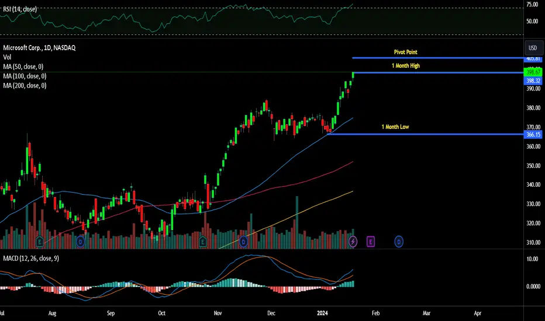Click the Oct label on time axis
The image size is (545, 321).
click(161, 313)
